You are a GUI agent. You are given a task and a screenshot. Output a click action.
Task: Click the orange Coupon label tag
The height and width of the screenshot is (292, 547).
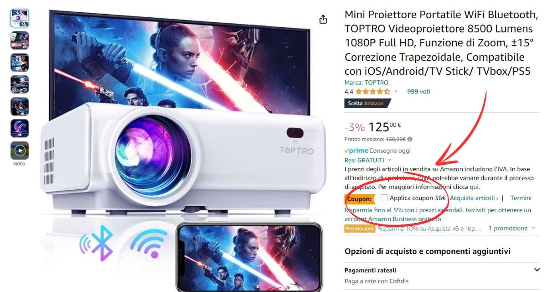click(360, 198)
